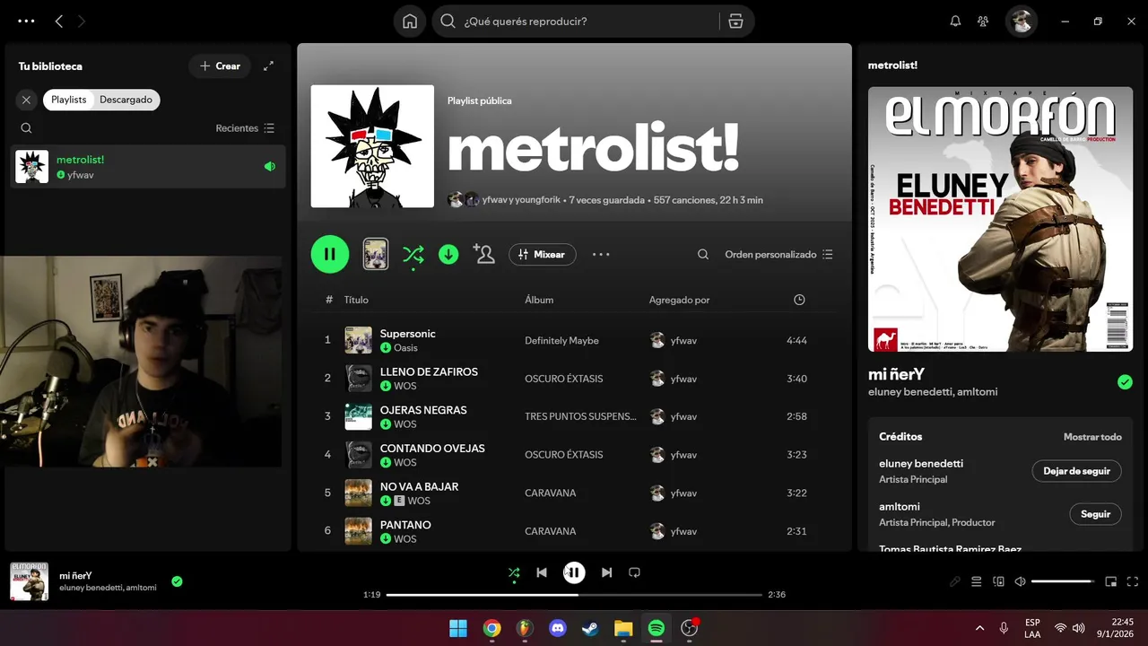1148x646 pixels.
Task: Sort tracks by the Álbum column
Action: pyautogui.click(x=539, y=300)
